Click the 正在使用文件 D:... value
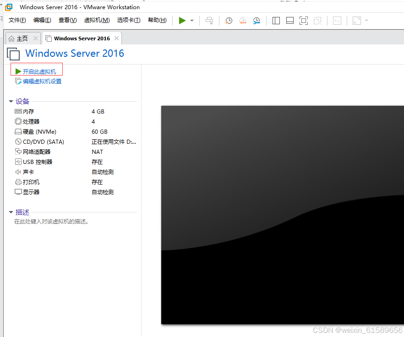This screenshot has height=337, width=404. click(x=114, y=141)
